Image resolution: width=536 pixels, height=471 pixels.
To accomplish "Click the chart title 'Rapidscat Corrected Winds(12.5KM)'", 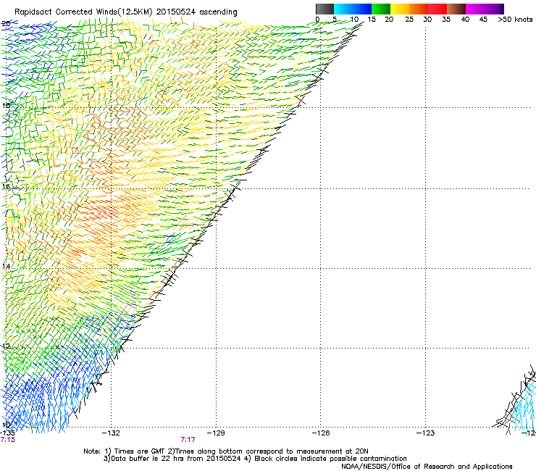I will [x=84, y=12].
